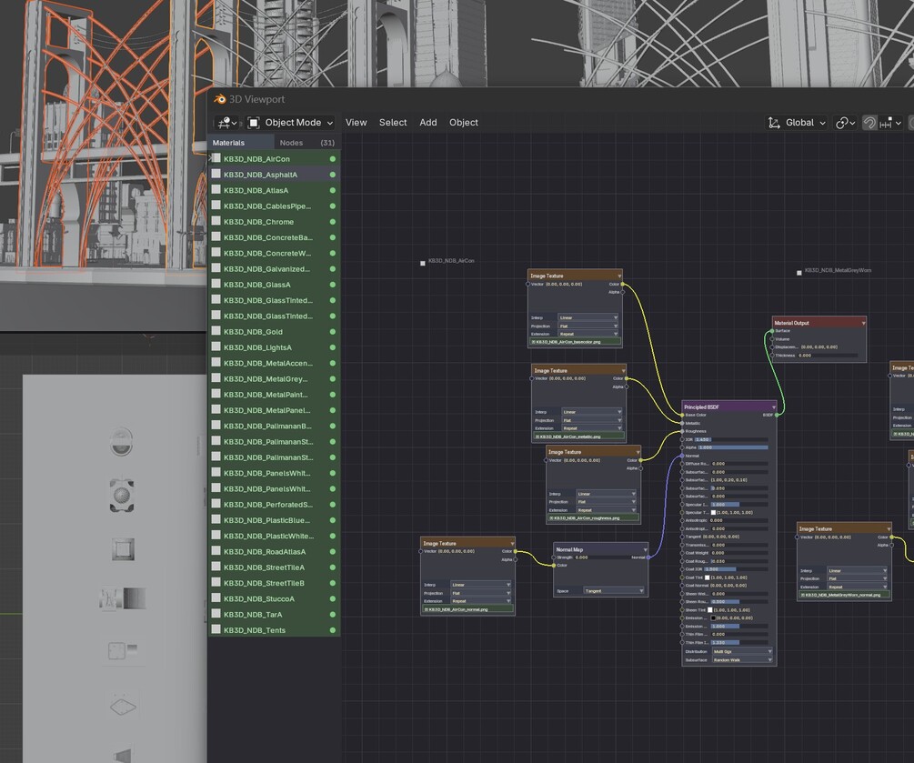The width and height of the screenshot is (914, 763).
Task: Open the Select menu
Action: 393,123
